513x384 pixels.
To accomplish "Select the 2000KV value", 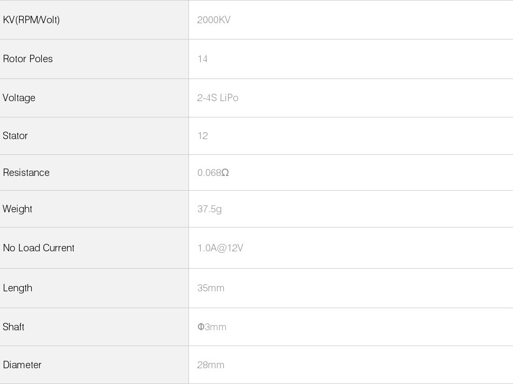I will [214, 20].
